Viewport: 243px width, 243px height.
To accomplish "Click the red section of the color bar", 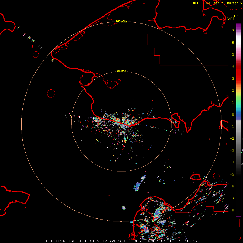I will pyautogui.click(x=238, y=73).
